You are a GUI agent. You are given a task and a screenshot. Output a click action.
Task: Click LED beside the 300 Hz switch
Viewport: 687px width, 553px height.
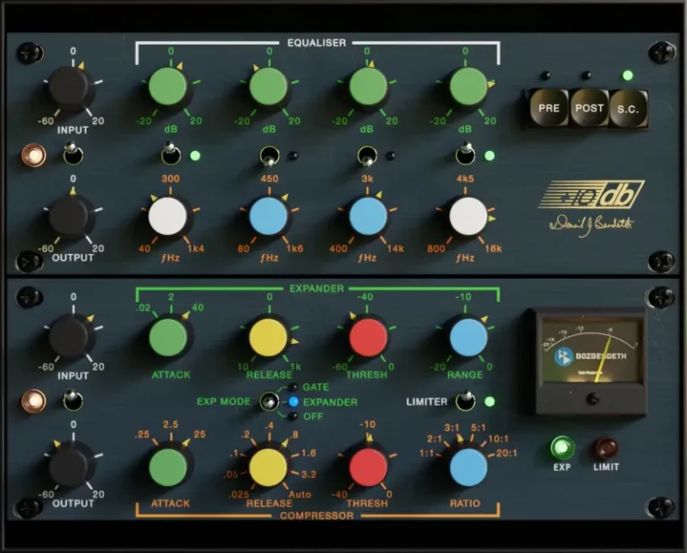[195, 155]
